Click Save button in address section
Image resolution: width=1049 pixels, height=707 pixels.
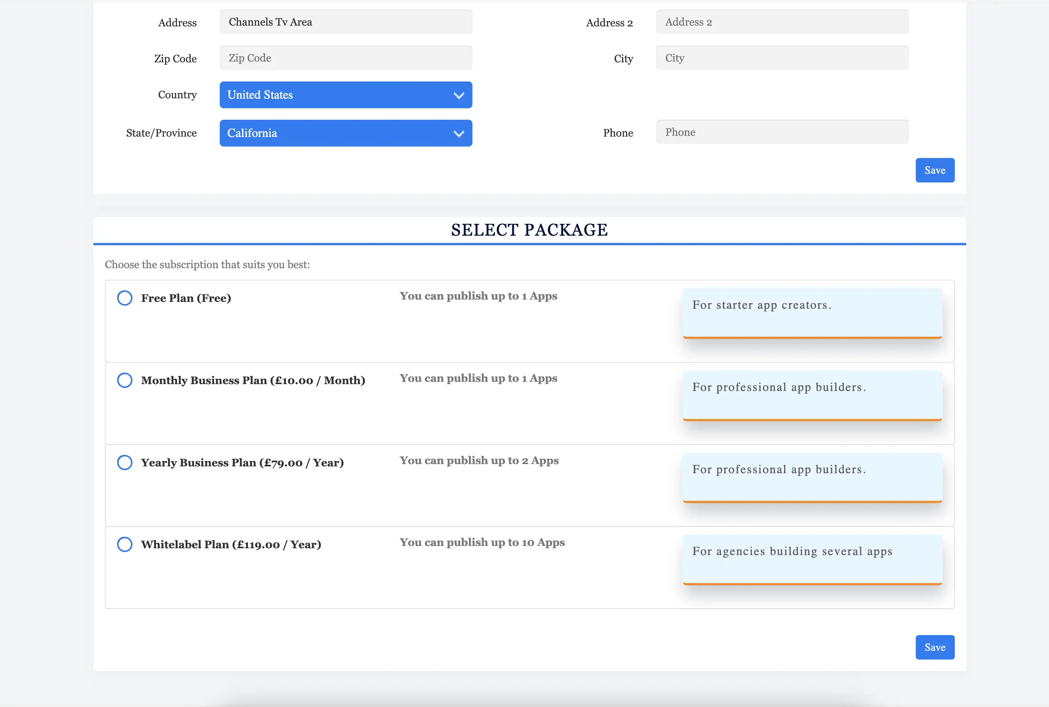point(935,169)
